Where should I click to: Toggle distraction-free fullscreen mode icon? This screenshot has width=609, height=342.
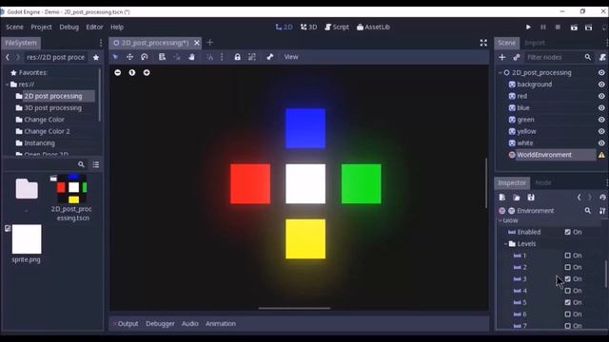click(483, 43)
